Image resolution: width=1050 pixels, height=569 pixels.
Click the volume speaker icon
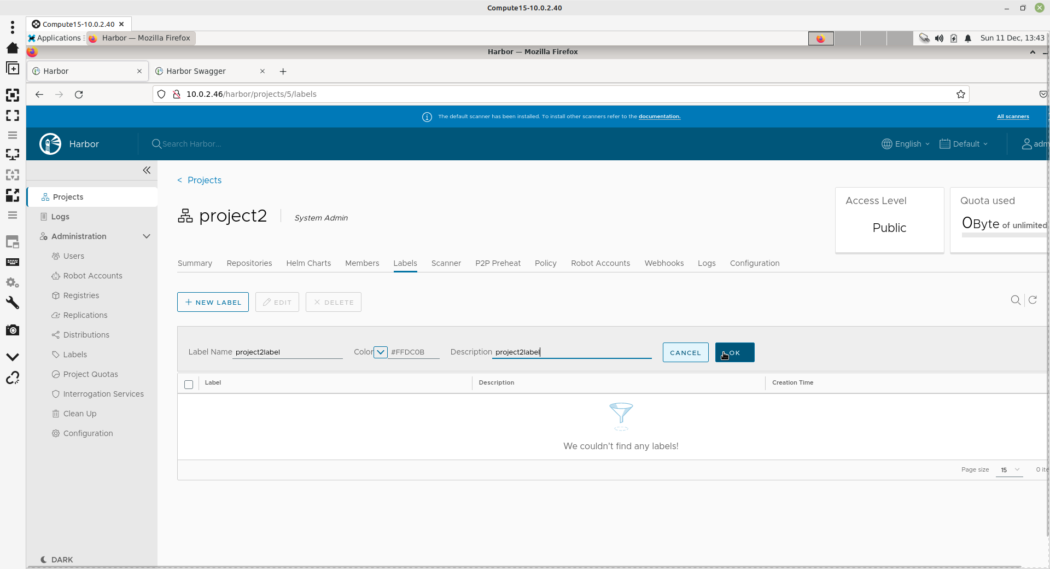(939, 38)
